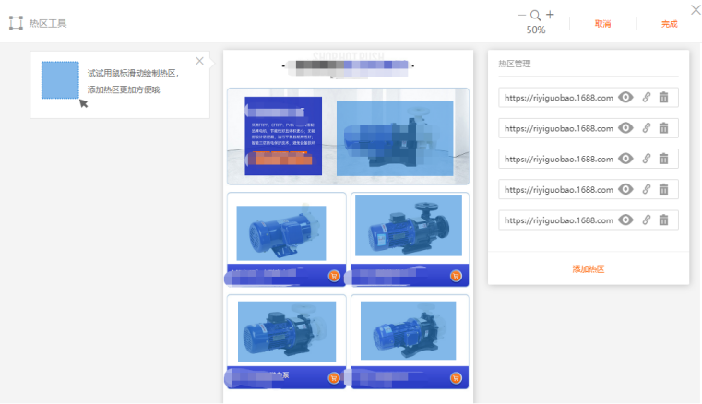Image resolution: width=702 pixels, height=404 pixels.
Task: Close the drawing hint tooltip
Action: pos(199,61)
